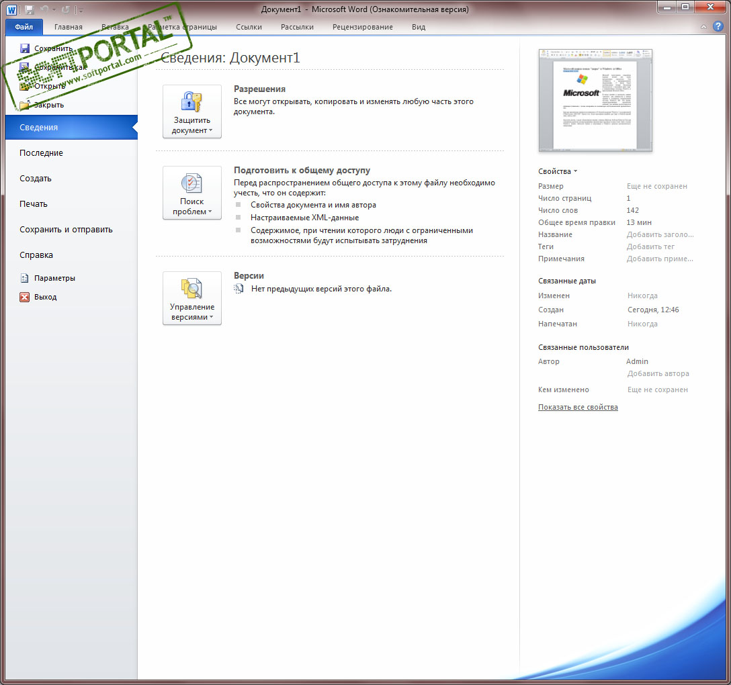Click the Поиск проблем checklist icon
The height and width of the screenshot is (685, 731).
click(191, 183)
